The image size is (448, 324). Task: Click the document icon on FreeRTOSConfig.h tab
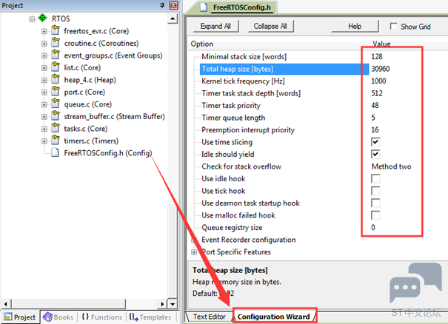204,7
